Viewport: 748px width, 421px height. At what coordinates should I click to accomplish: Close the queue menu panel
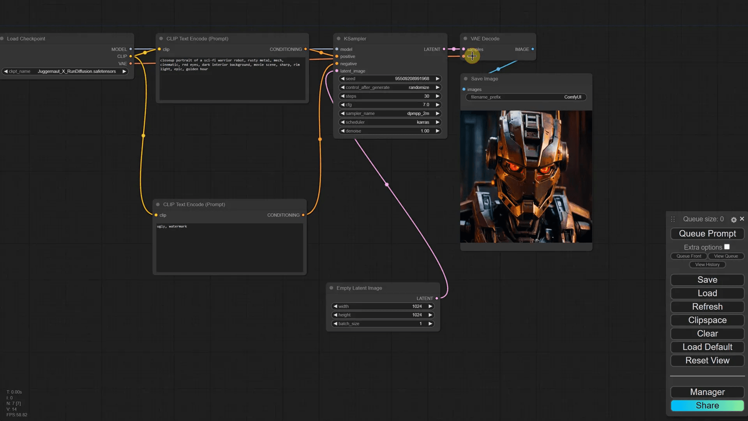(742, 219)
